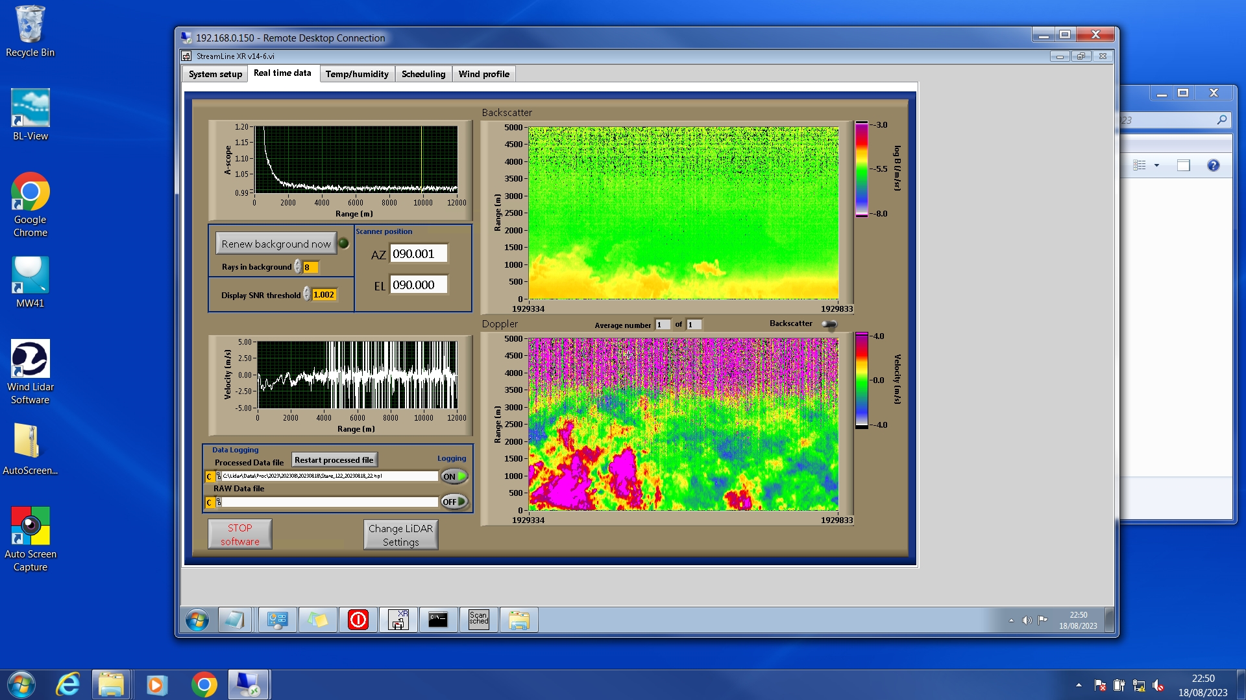The width and height of the screenshot is (1246, 700).
Task: Click the red power icon in remote taskbar
Action: 358,620
